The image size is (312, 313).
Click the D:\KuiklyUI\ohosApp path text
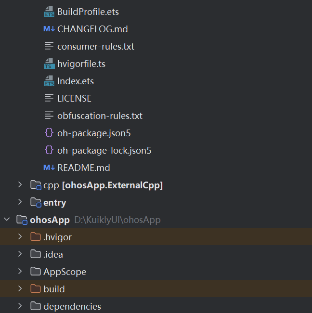[117, 220]
